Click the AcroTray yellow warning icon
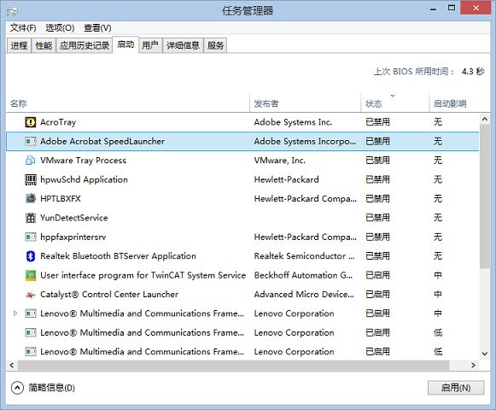The width and height of the screenshot is (496, 410). click(x=31, y=122)
